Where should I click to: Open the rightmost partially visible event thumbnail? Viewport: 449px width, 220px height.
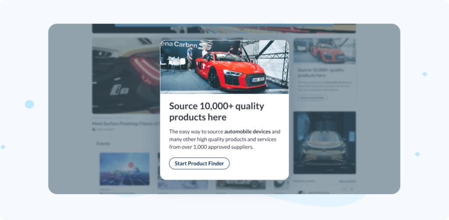(x=281, y=184)
